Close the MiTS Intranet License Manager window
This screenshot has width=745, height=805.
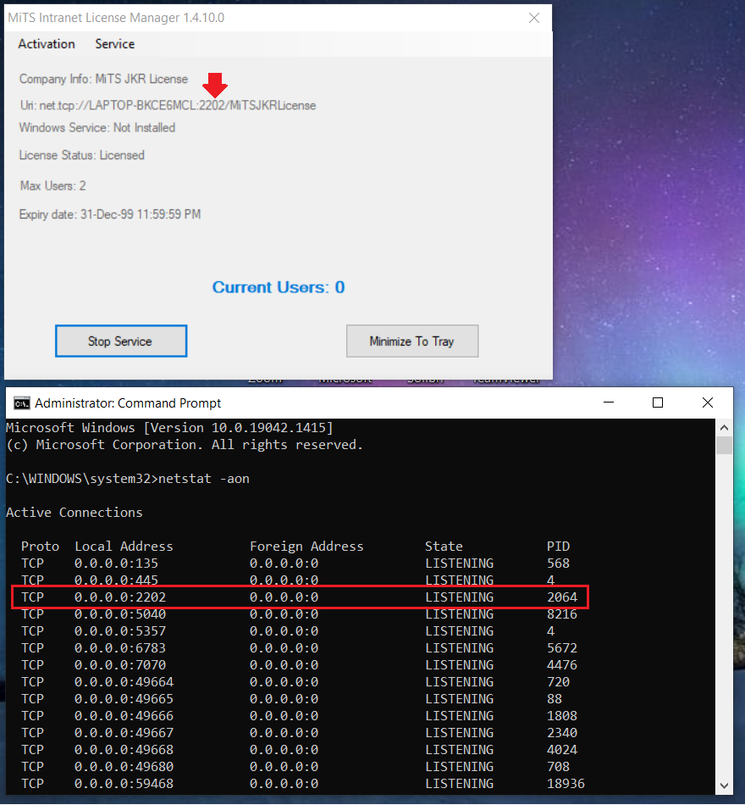pos(534,18)
